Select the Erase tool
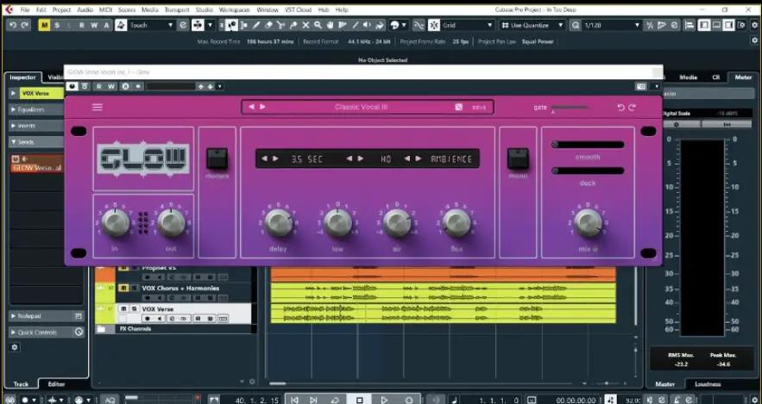The height and width of the screenshot is (404, 762). click(268, 25)
